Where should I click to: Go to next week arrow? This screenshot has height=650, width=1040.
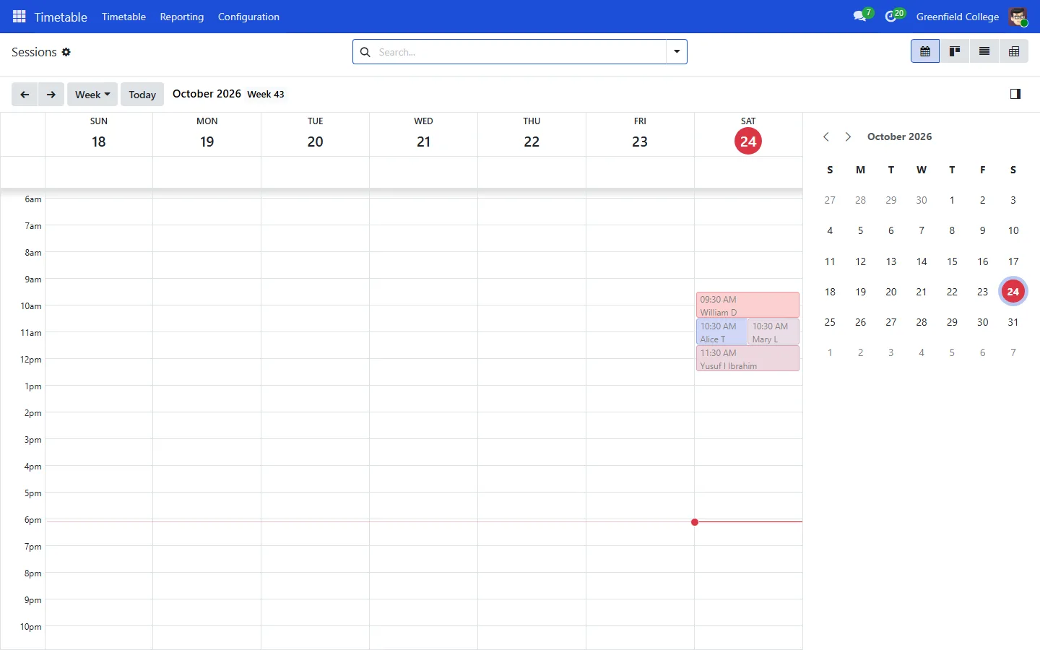point(51,95)
